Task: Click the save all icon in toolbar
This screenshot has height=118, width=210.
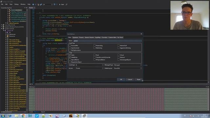Action: (41, 4)
